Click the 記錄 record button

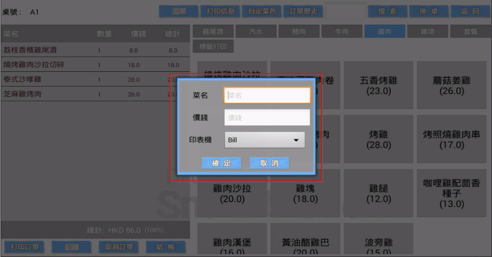tap(71, 247)
